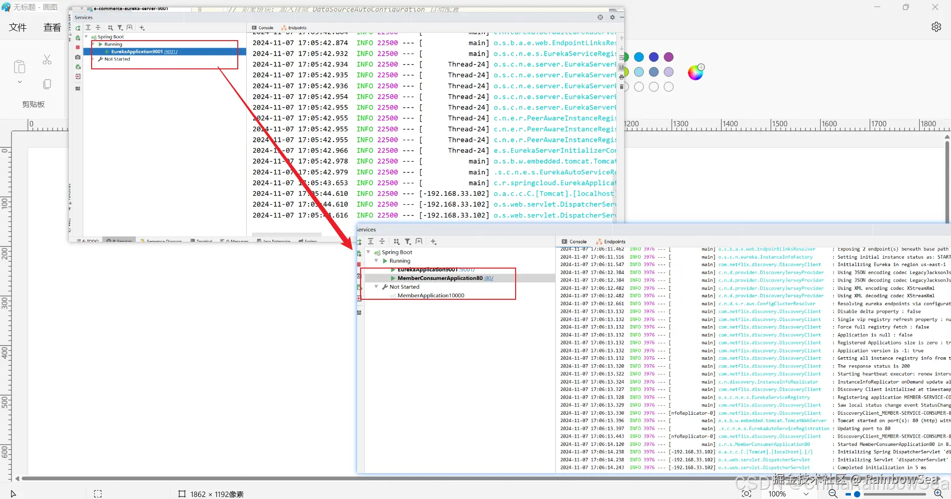
Task: Pick the lavender color swatch
Action: pos(669,72)
